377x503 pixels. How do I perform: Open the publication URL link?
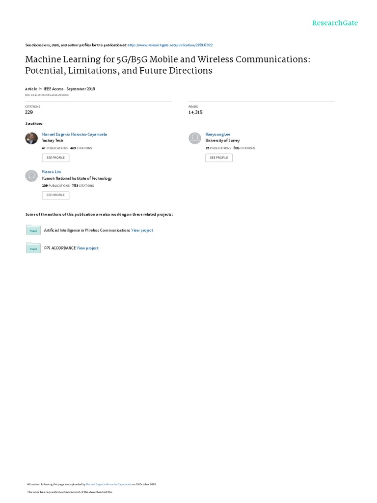point(170,45)
